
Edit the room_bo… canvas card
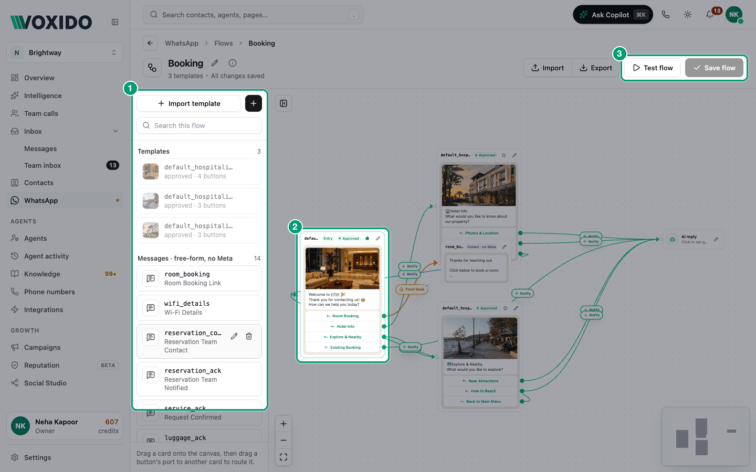click(505, 246)
